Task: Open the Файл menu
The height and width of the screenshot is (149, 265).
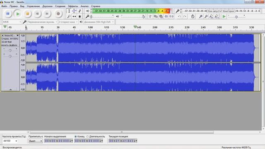Action: tap(4, 6)
